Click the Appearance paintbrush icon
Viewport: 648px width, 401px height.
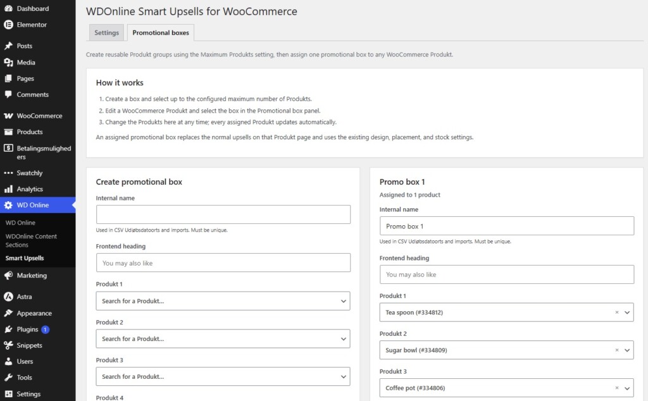click(x=8, y=314)
